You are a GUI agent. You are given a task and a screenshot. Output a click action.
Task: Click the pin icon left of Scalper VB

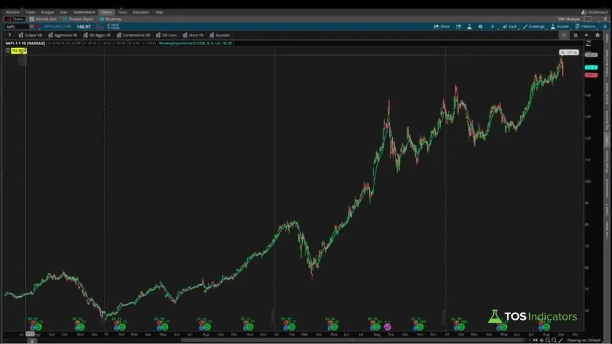pos(10,35)
